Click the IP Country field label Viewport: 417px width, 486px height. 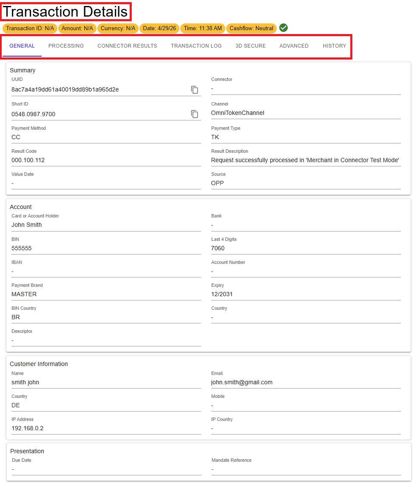[222, 419]
